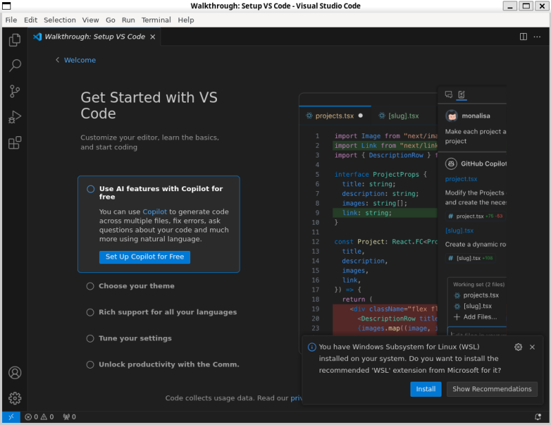Viewport: 551px width, 425px height.
Task: Follow the Welcome back link
Action: (80, 60)
